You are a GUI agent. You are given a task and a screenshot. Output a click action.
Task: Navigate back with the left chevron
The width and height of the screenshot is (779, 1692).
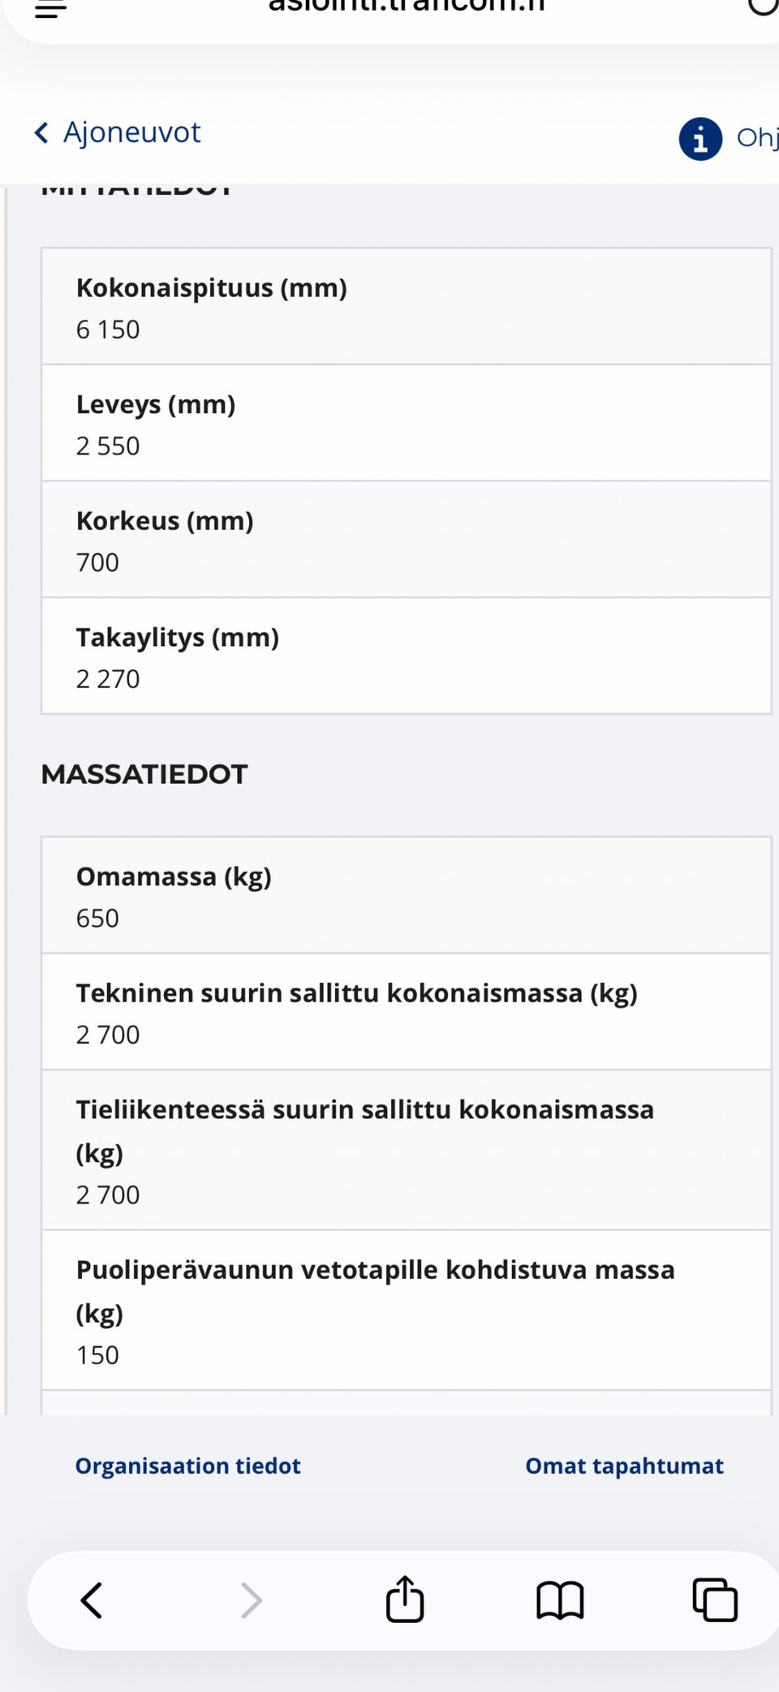[91, 1599]
